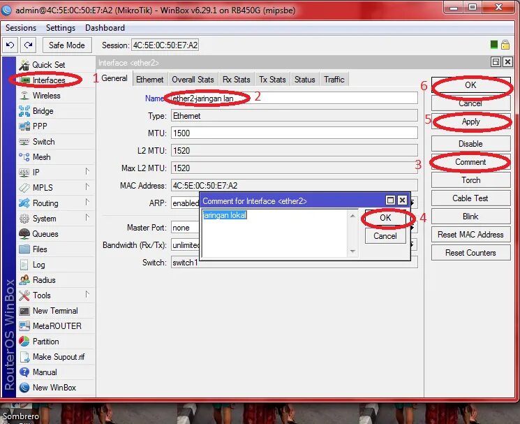The width and height of the screenshot is (520, 424).
Task: Open the Radius menu entry
Action: [56, 279]
